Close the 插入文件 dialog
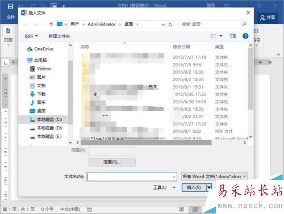Screen dimensions: 284x214 pos(248,12)
